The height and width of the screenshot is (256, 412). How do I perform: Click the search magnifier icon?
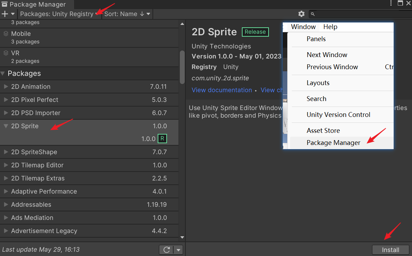[x=313, y=14]
